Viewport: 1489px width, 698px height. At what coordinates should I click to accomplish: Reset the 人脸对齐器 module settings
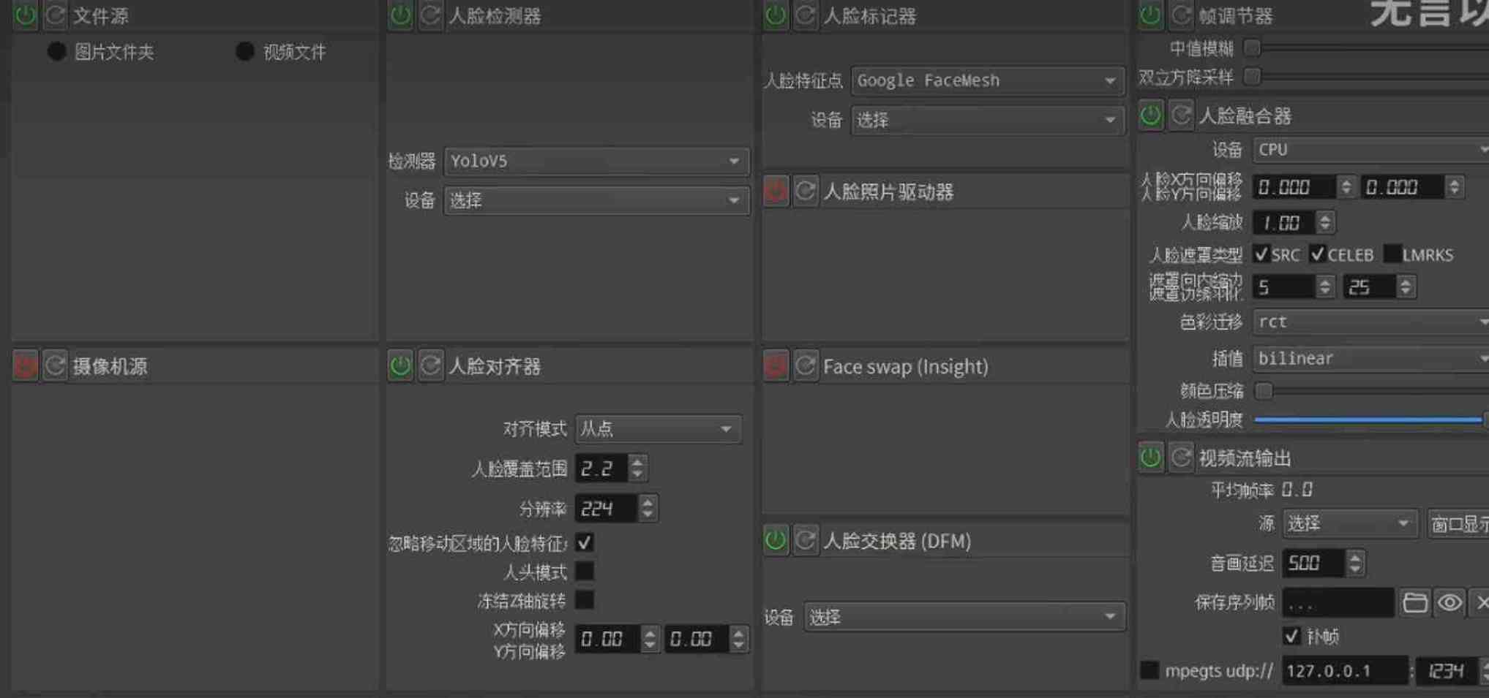click(x=430, y=365)
